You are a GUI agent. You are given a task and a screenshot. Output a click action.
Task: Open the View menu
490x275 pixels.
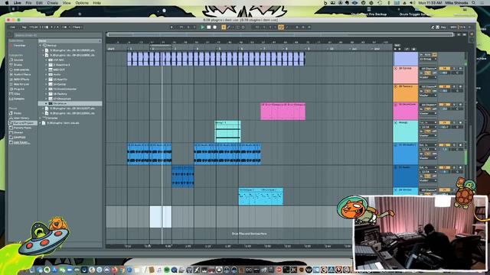[x=67, y=3]
